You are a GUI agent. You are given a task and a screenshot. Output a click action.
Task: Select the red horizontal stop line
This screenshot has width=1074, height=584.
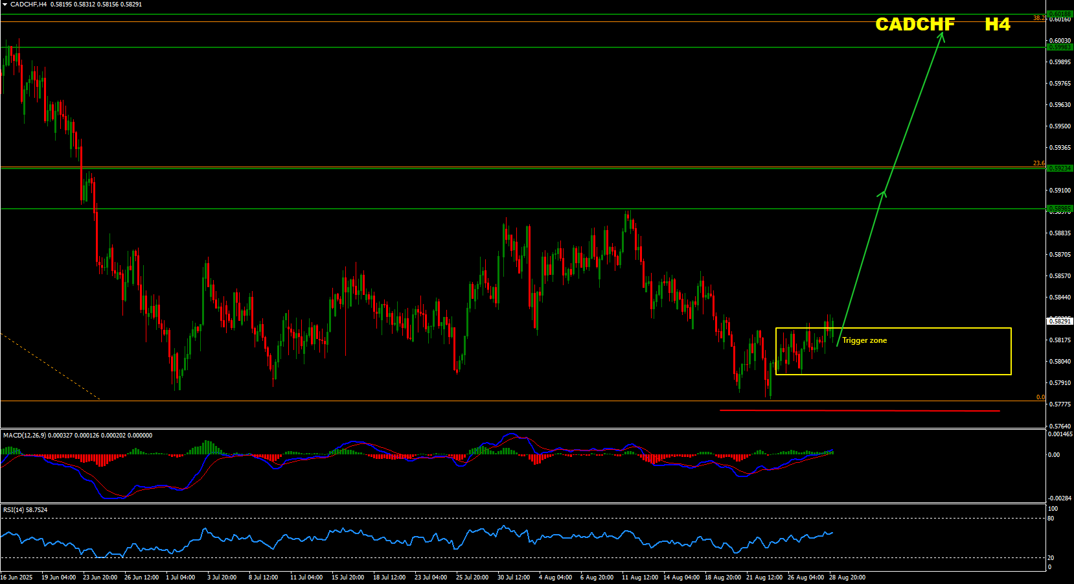pos(860,410)
